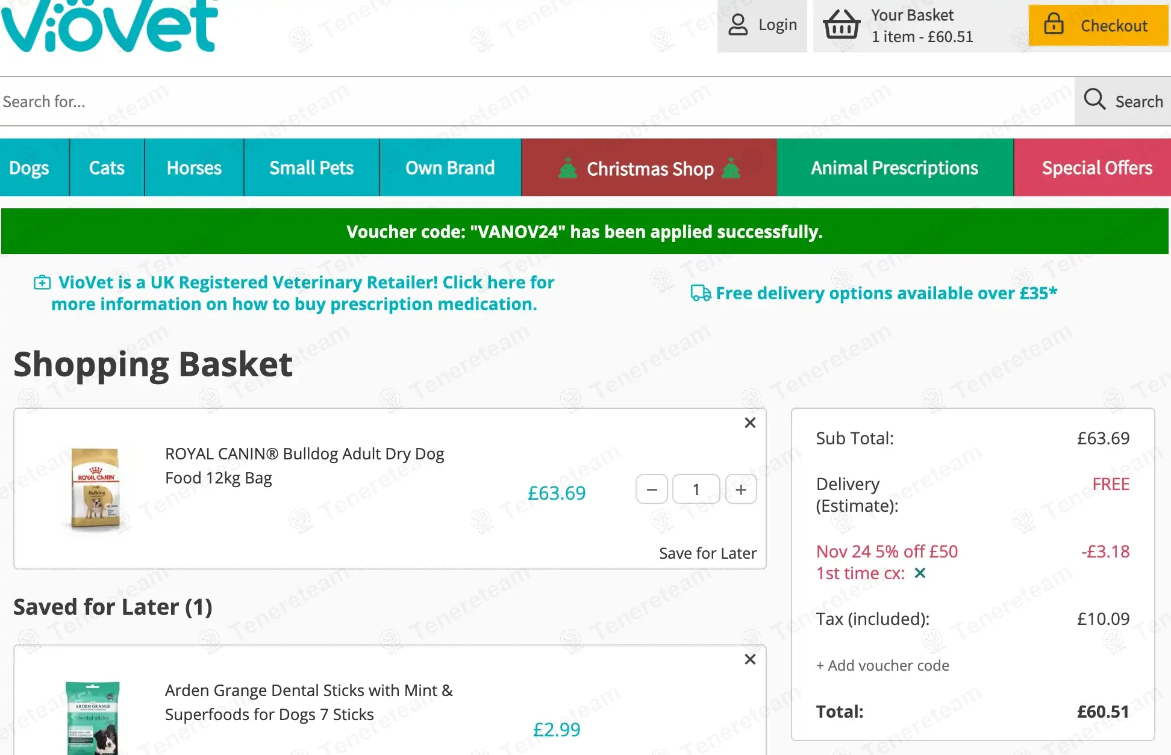This screenshot has width=1171, height=755.
Task: Remove Royal Canin item with X
Action: [x=750, y=423]
